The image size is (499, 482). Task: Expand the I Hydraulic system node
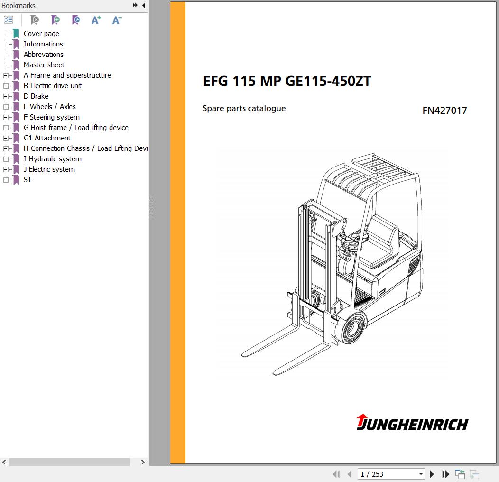pos(6,159)
